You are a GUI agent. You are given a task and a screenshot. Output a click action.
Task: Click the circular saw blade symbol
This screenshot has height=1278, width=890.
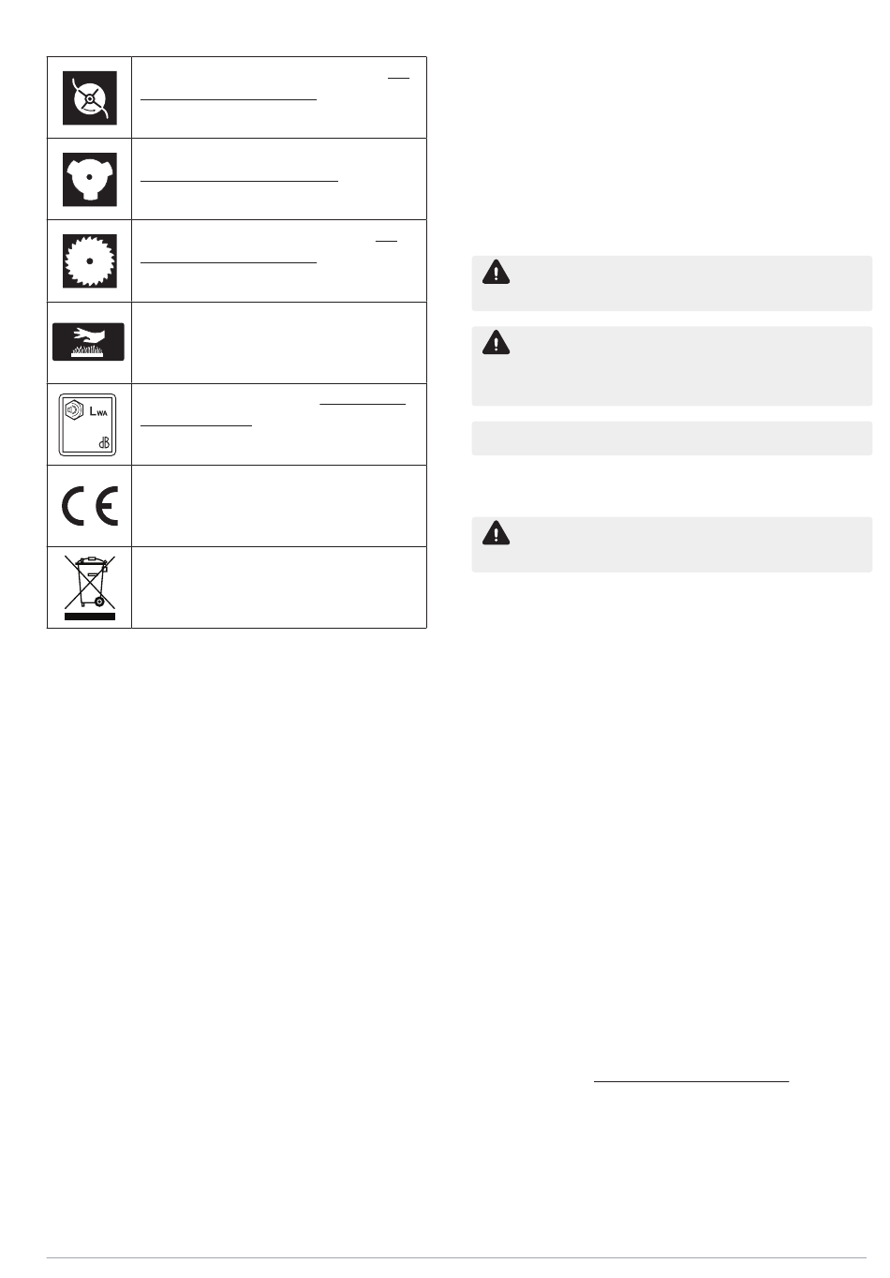(x=89, y=260)
